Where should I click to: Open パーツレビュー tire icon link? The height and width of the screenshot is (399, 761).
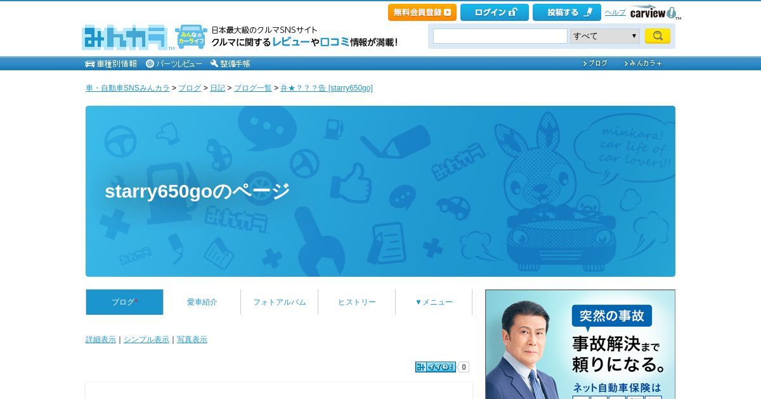click(174, 64)
